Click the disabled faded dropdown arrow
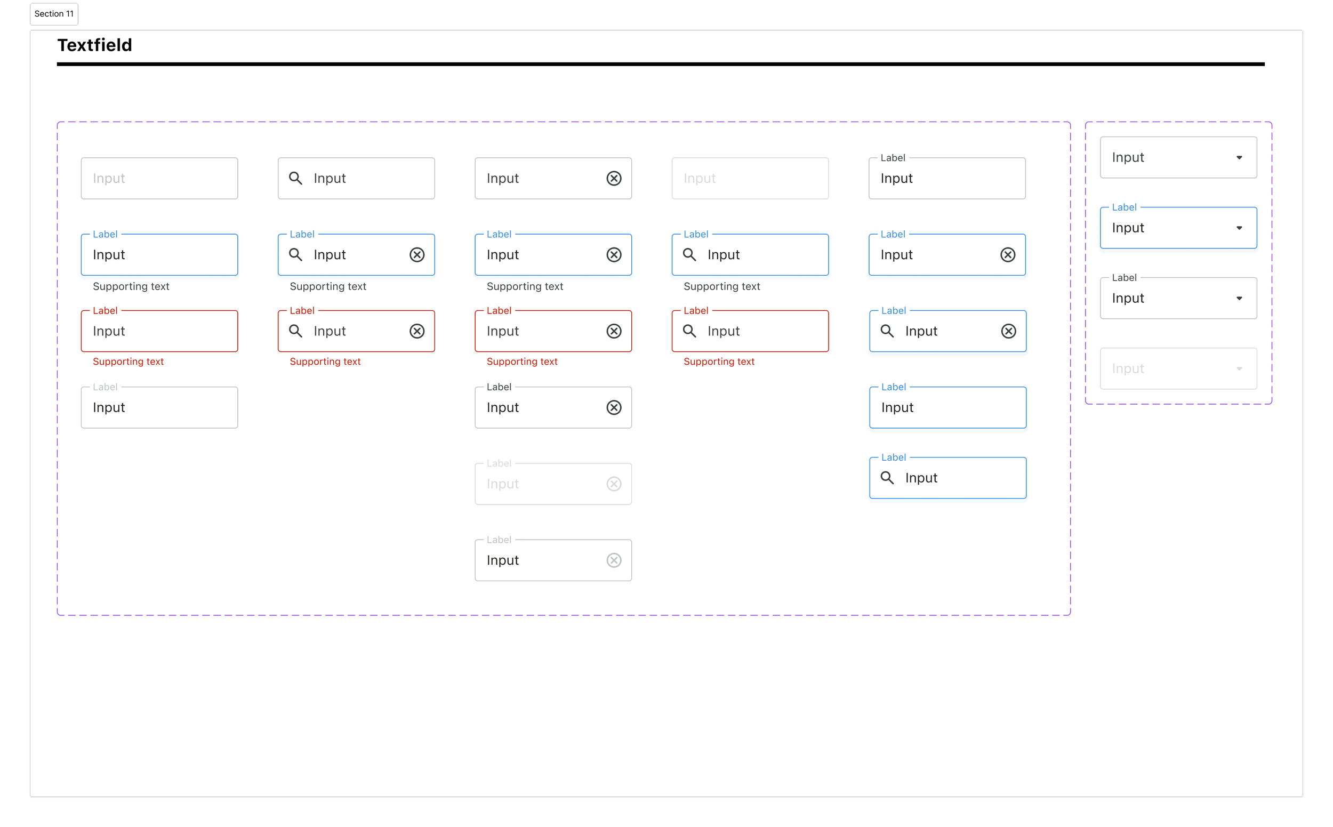Screen dimensions: 1333x827 point(1239,368)
